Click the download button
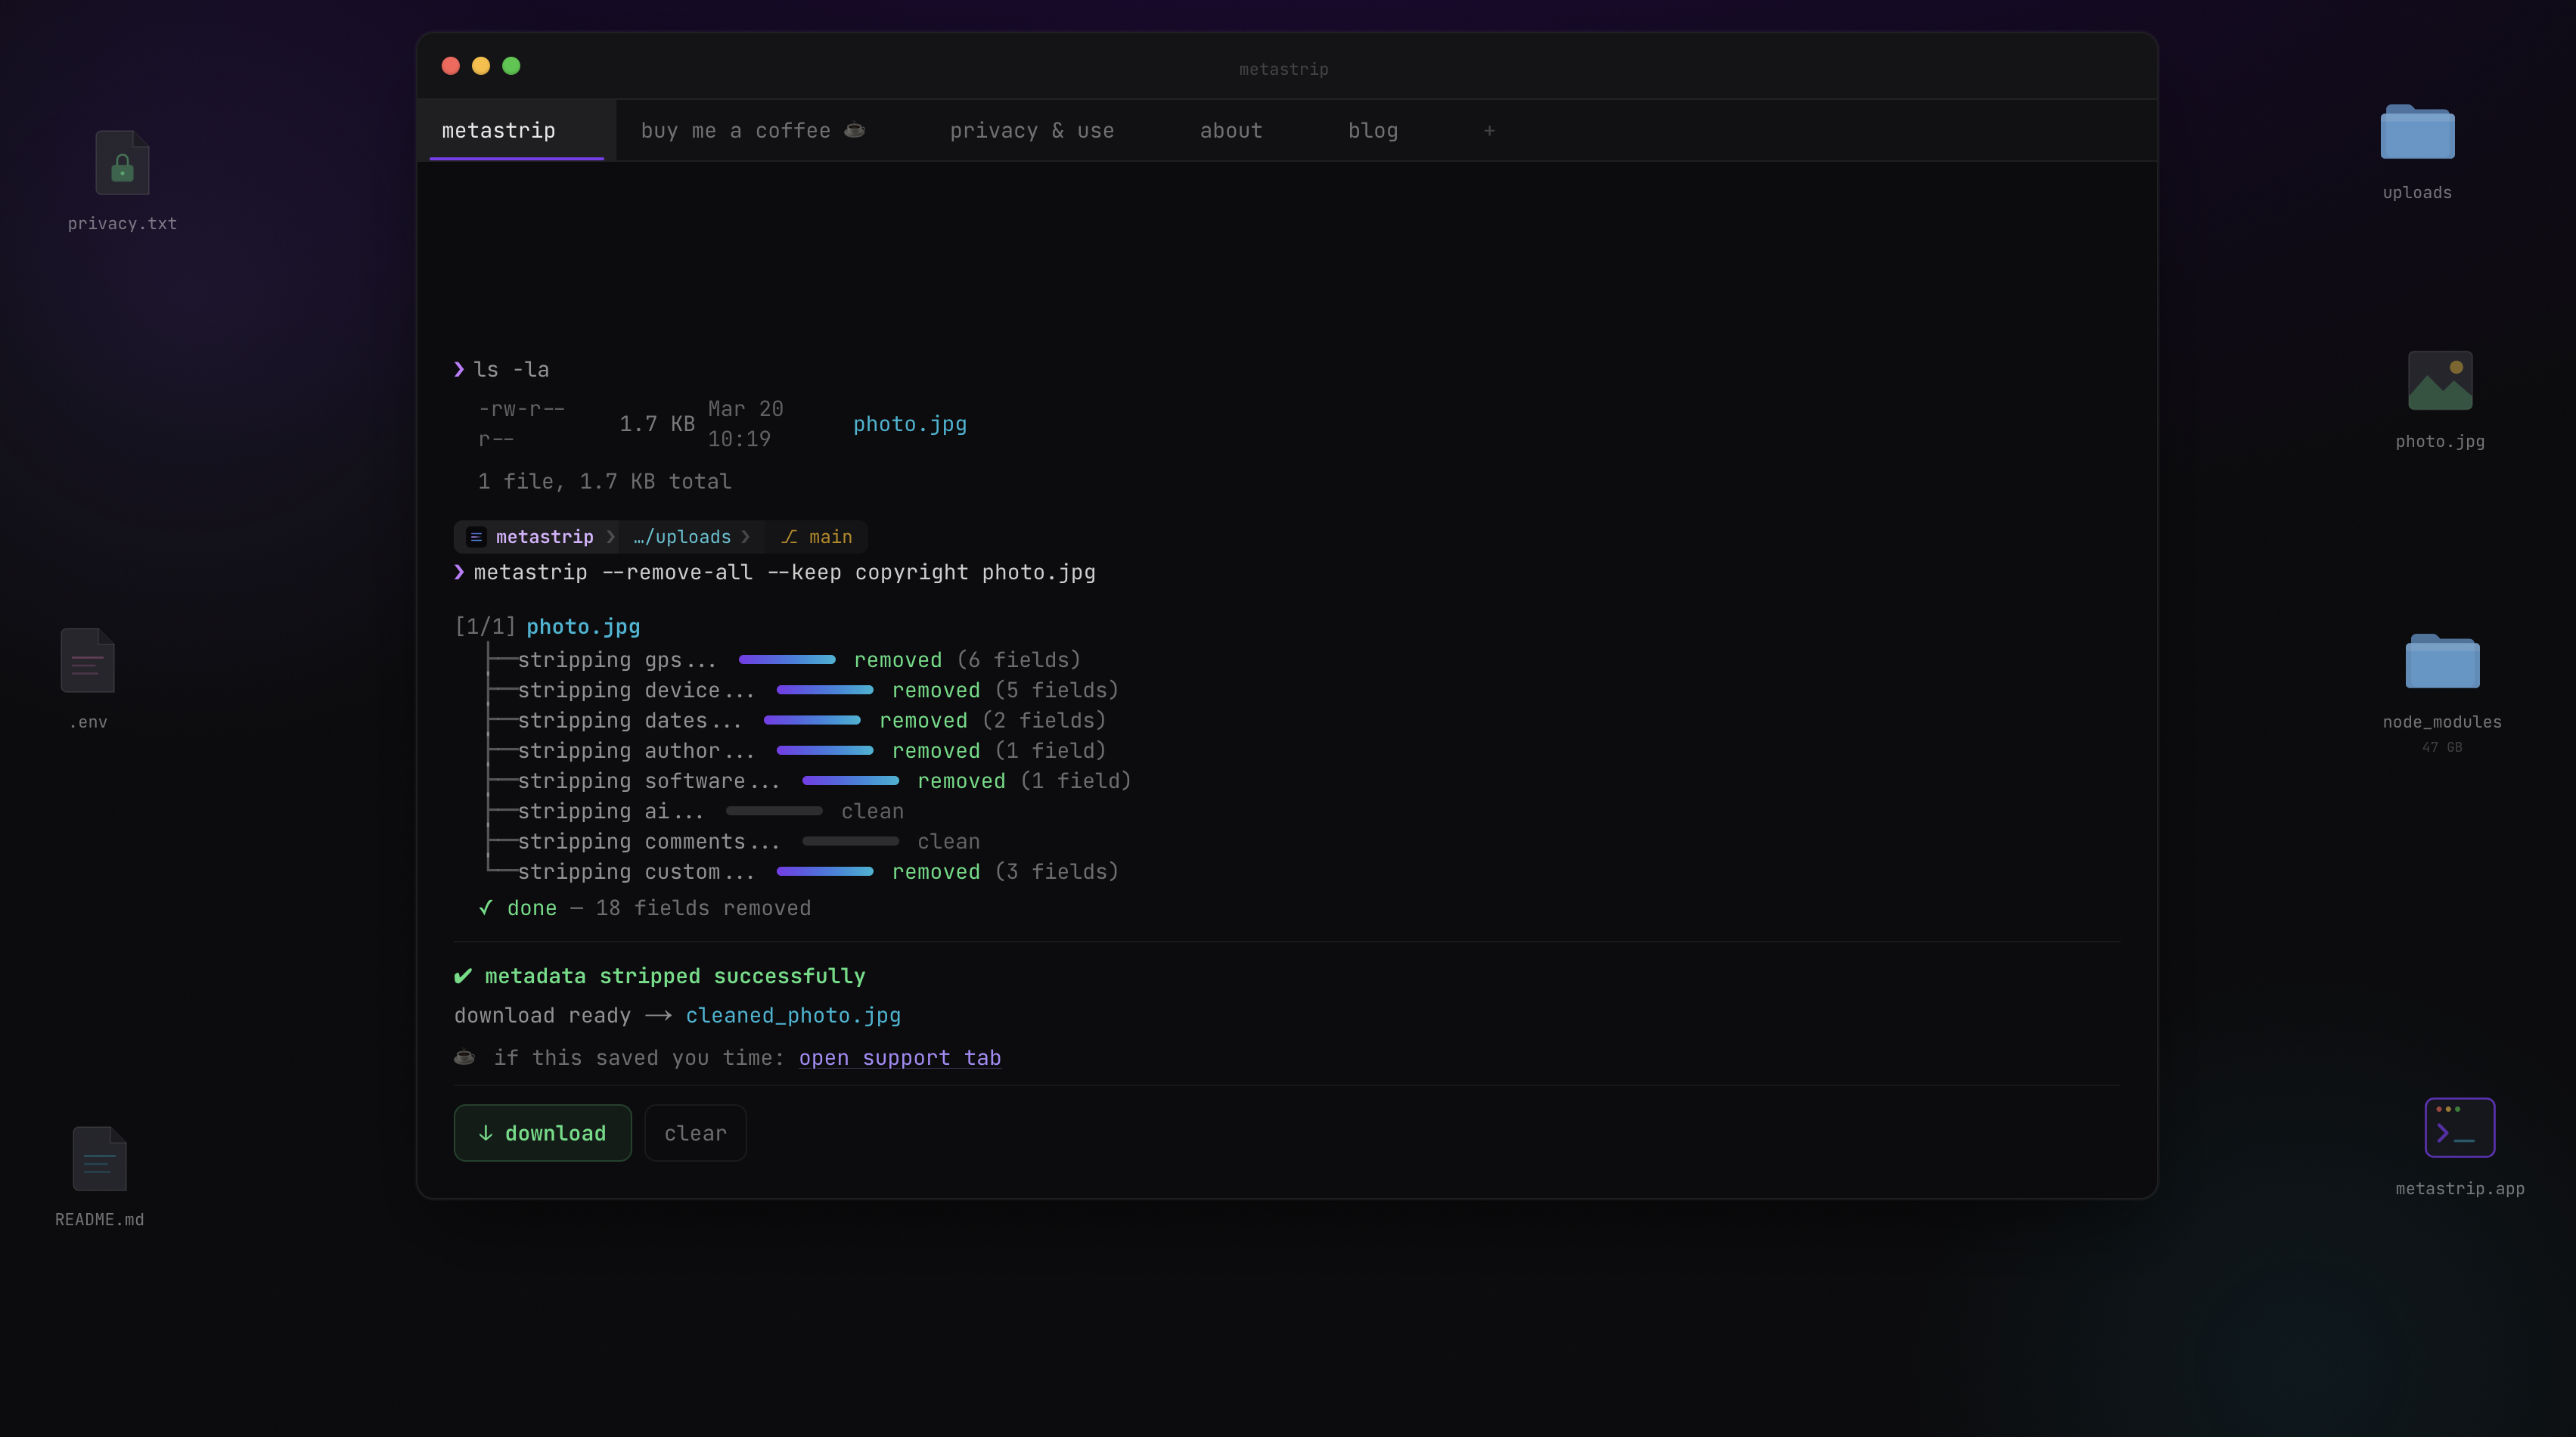 (542, 1133)
